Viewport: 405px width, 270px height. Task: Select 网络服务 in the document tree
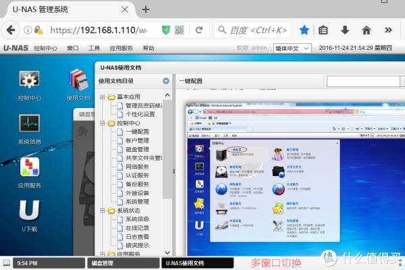(138, 167)
